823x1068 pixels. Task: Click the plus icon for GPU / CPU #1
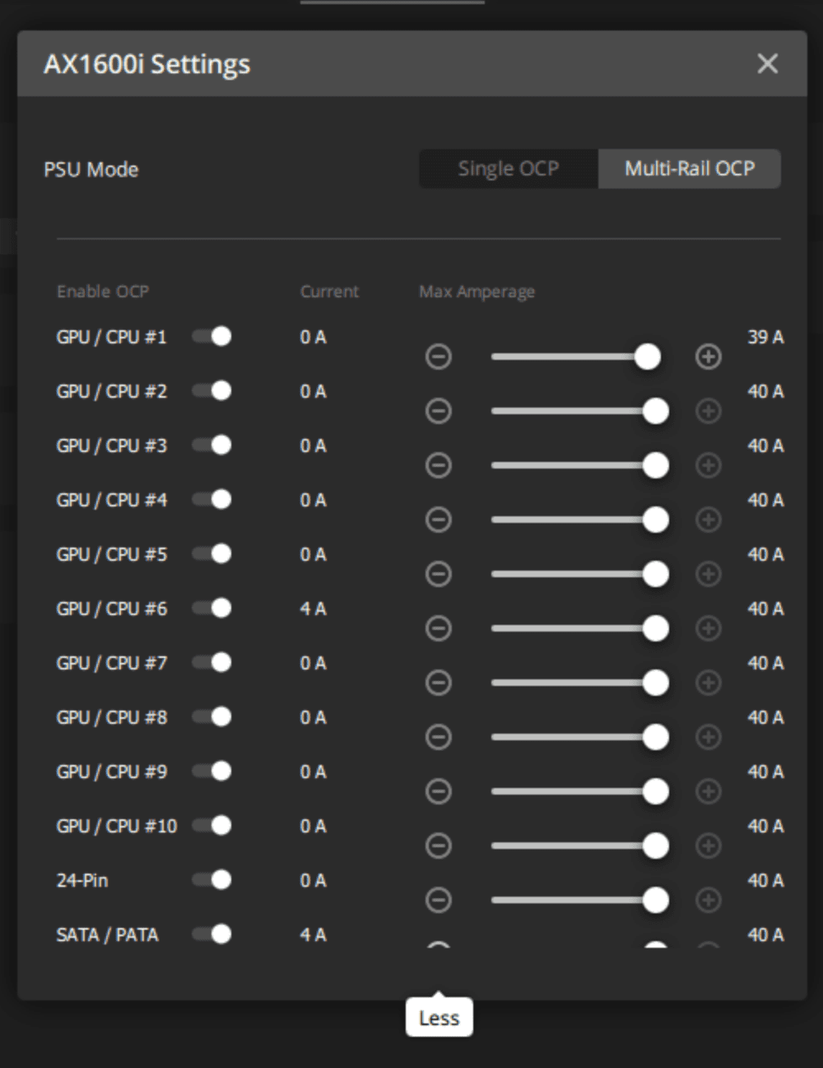click(708, 357)
